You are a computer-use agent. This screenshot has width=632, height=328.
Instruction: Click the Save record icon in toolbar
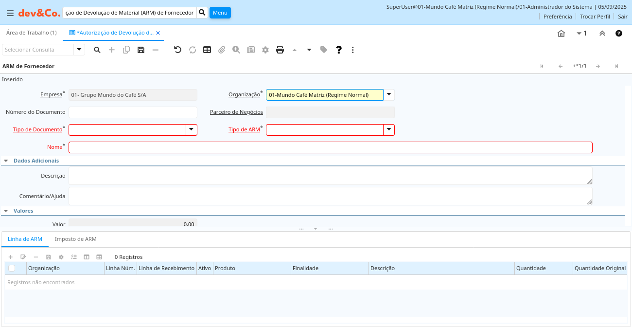coord(141,50)
